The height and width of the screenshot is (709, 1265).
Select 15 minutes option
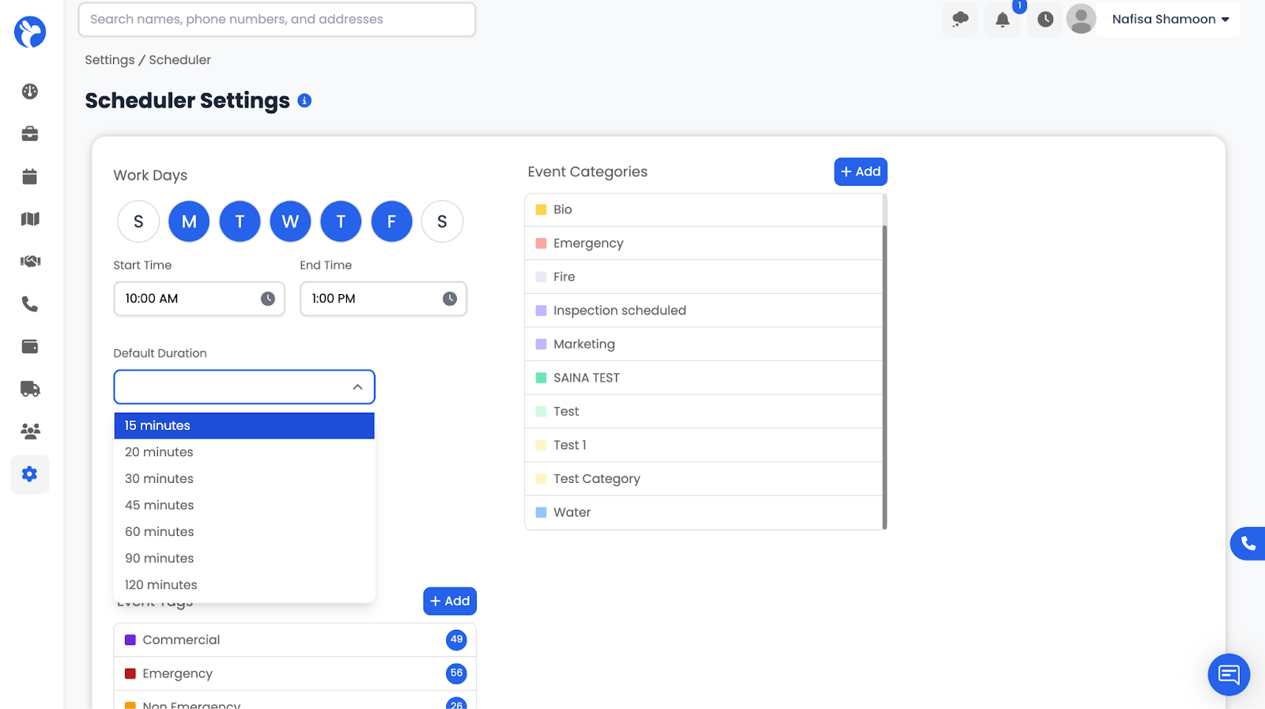[x=244, y=425]
